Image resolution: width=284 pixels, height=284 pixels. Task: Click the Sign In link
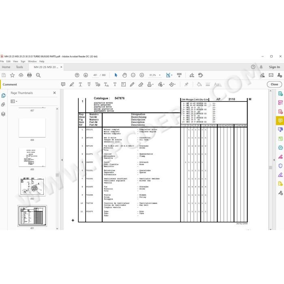(274, 67)
